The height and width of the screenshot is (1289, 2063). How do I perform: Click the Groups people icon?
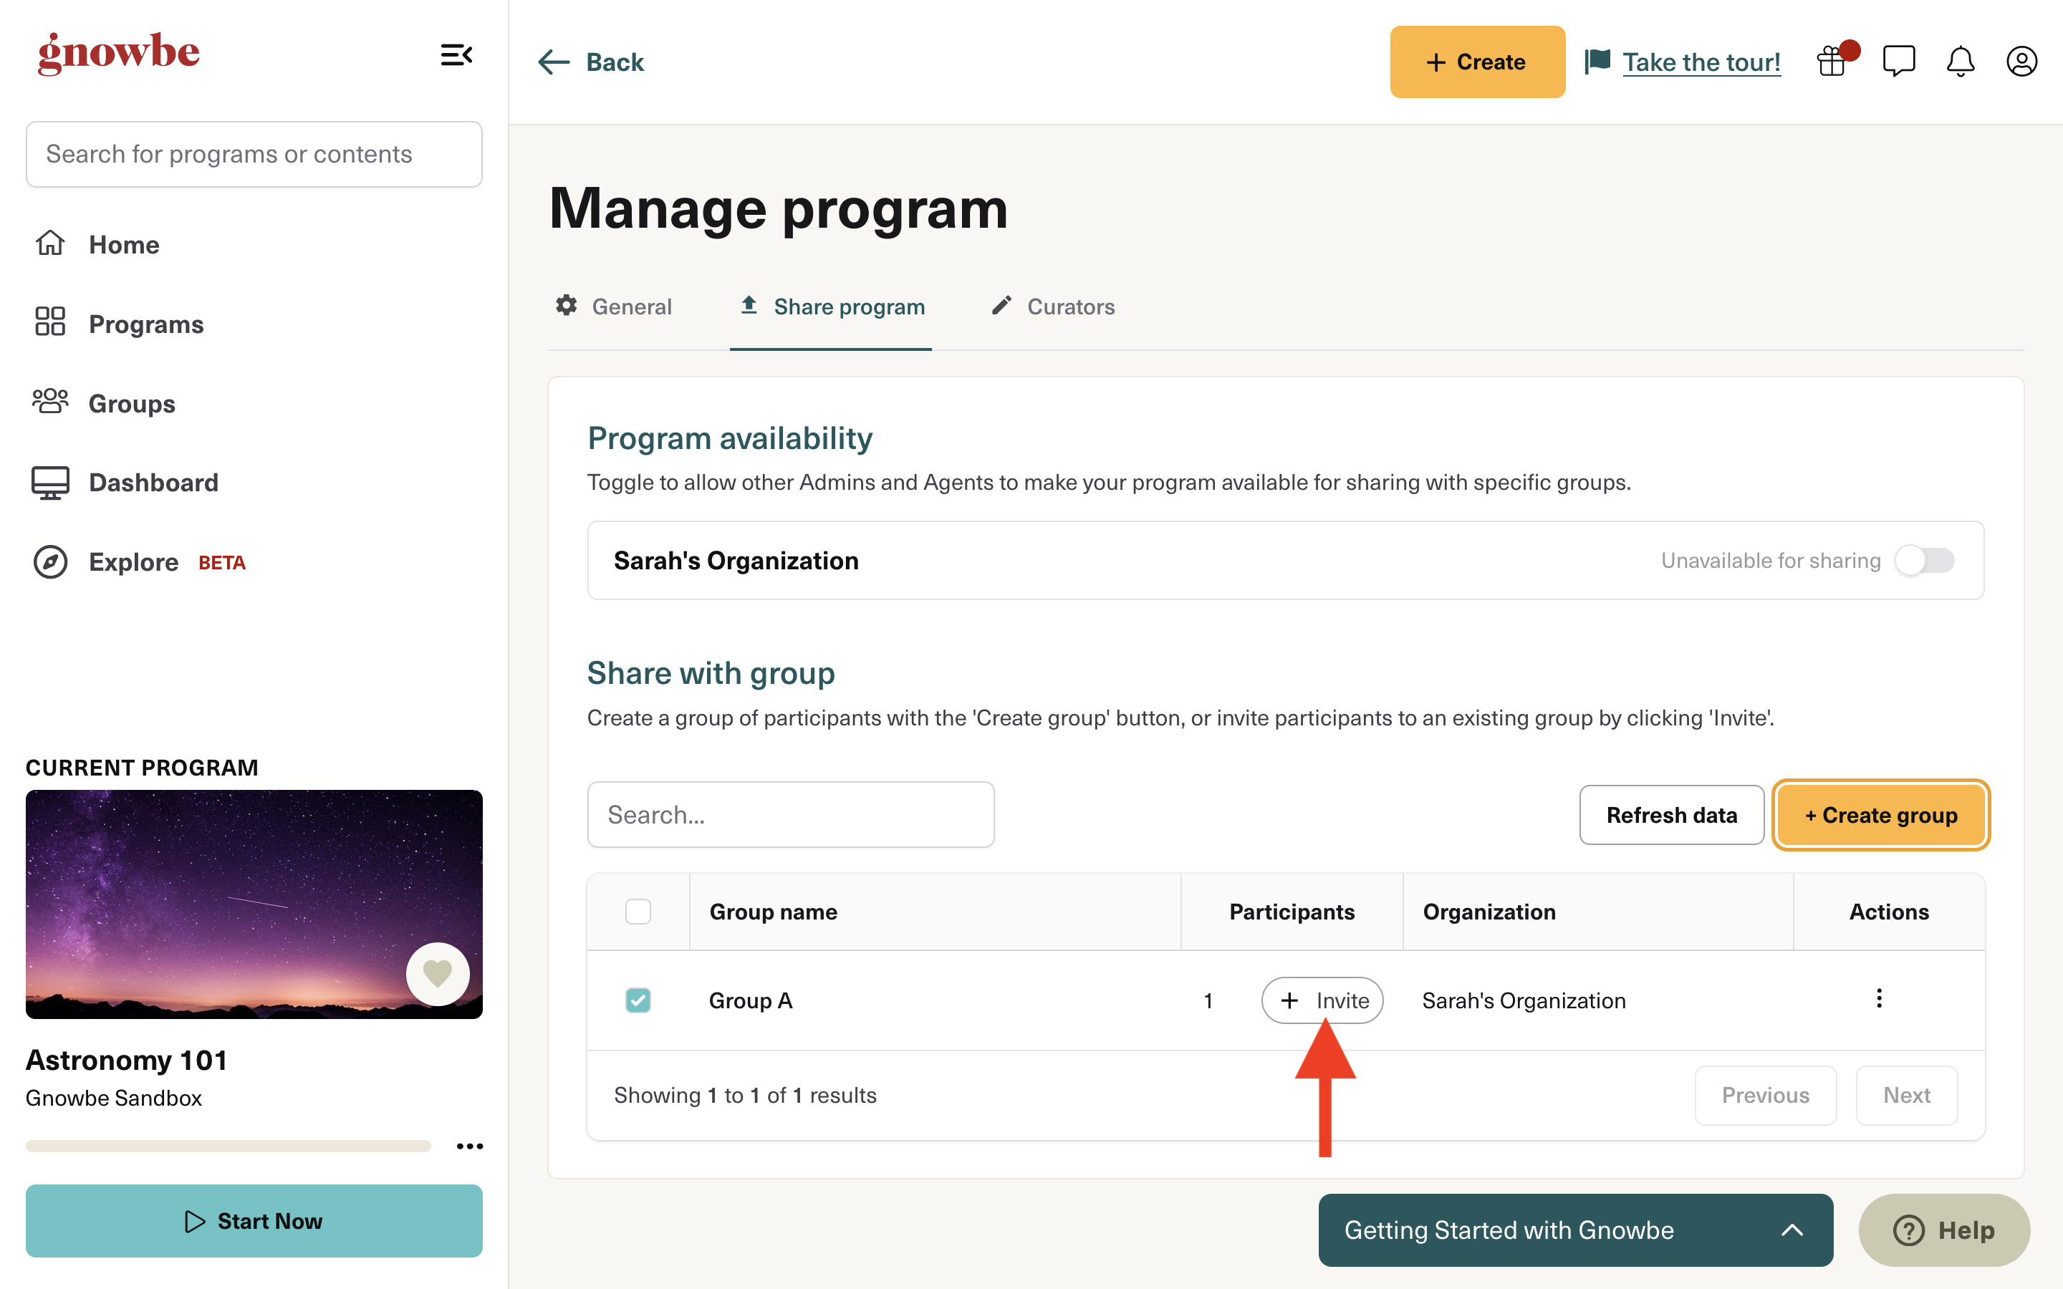[50, 402]
